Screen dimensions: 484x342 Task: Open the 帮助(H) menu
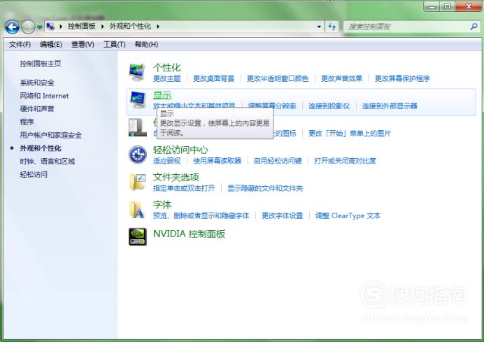click(x=146, y=45)
